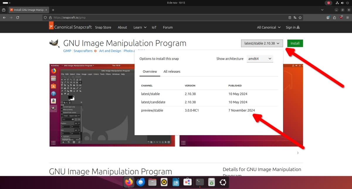Click the latest/candidate 10 May 2024 date
This screenshot has width=352, height=189.
click(238, 102)
